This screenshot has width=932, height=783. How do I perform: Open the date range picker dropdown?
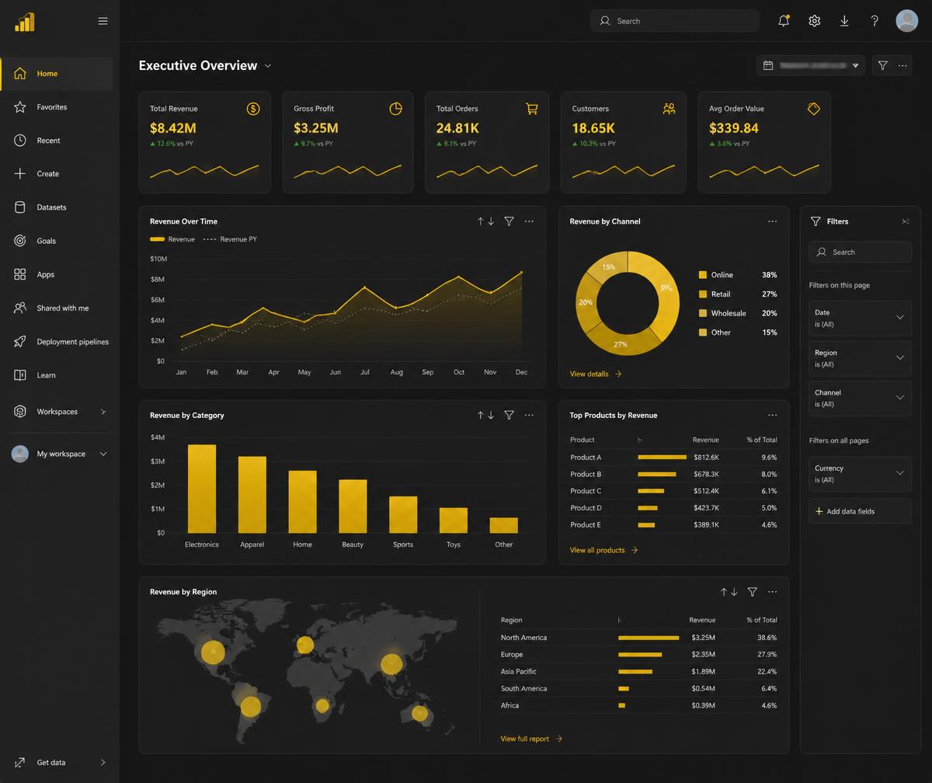[x=811, y=65]
